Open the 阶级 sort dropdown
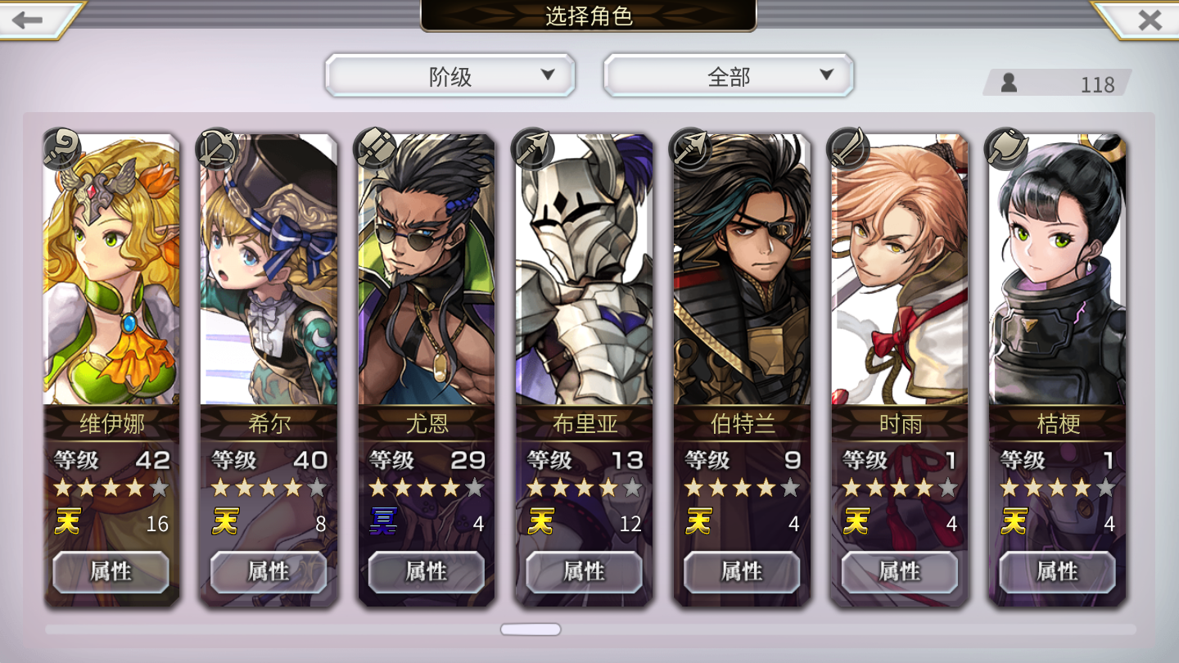Image resolution: width=1179 pixels, height=663 pixels. (450, 76)
